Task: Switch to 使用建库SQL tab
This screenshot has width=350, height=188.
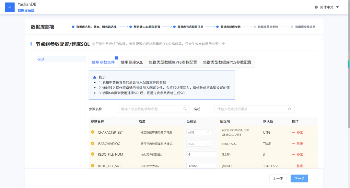Action: tap(132, 62)
